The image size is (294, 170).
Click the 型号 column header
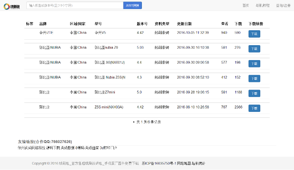98,24
